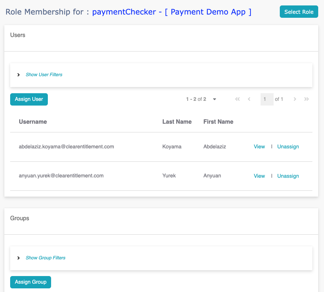This screenshot has width=324, height=292.
Task: Sort by the Last Name column header
Action: [x=177, y=122]
